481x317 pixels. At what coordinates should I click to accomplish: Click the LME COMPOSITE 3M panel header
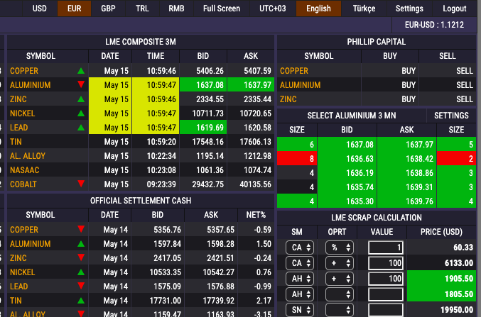tap(141, 42)
